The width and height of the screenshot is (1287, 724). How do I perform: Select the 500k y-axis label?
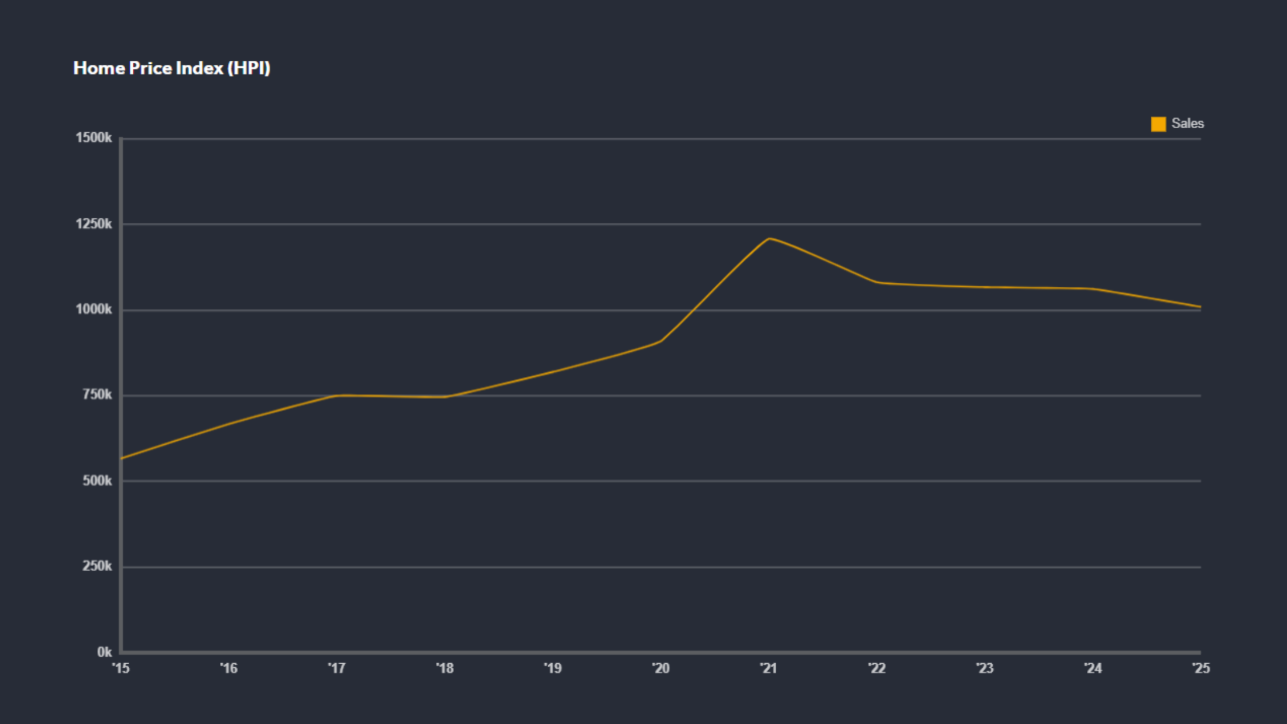(x=97, y=481)
